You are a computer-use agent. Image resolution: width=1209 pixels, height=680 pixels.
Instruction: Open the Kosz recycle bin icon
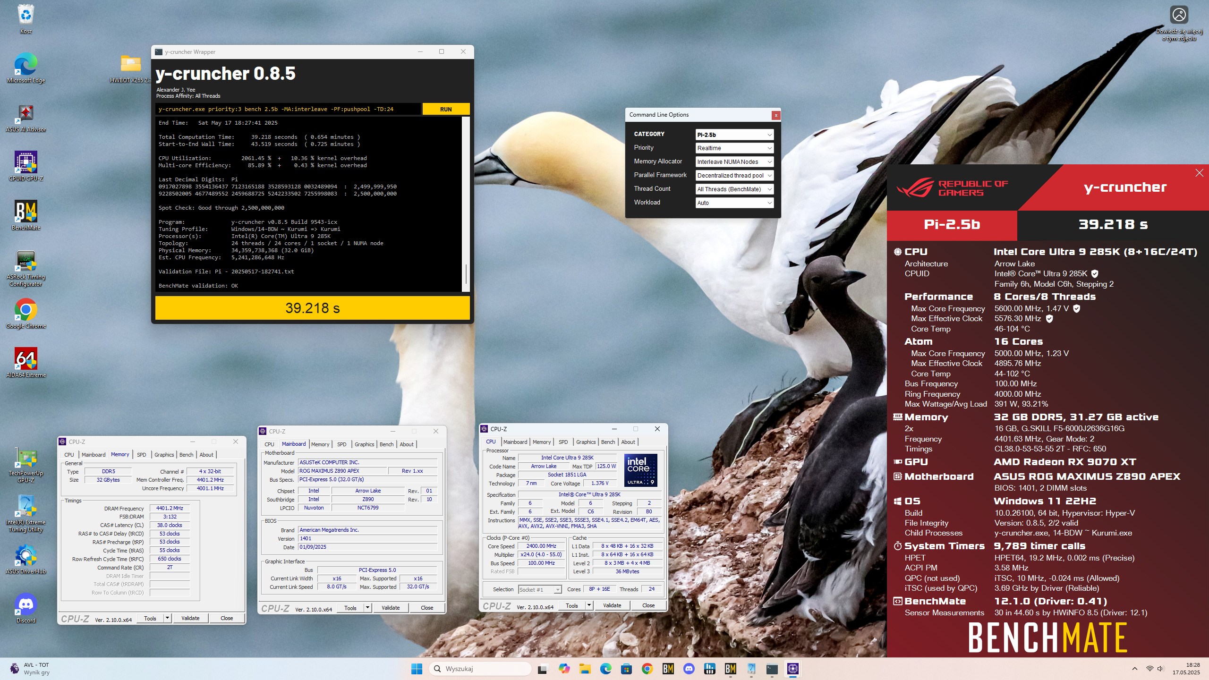26,19
